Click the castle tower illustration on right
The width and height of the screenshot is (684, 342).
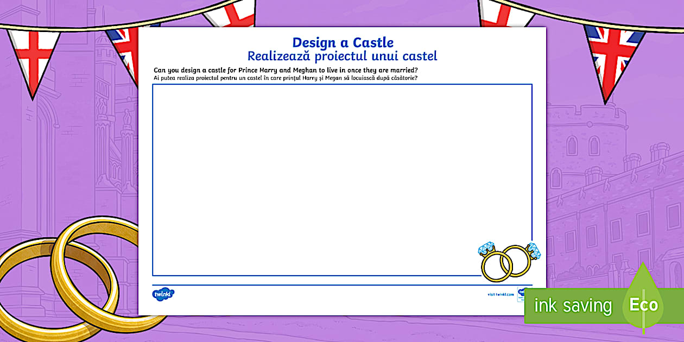coord(581,141)
